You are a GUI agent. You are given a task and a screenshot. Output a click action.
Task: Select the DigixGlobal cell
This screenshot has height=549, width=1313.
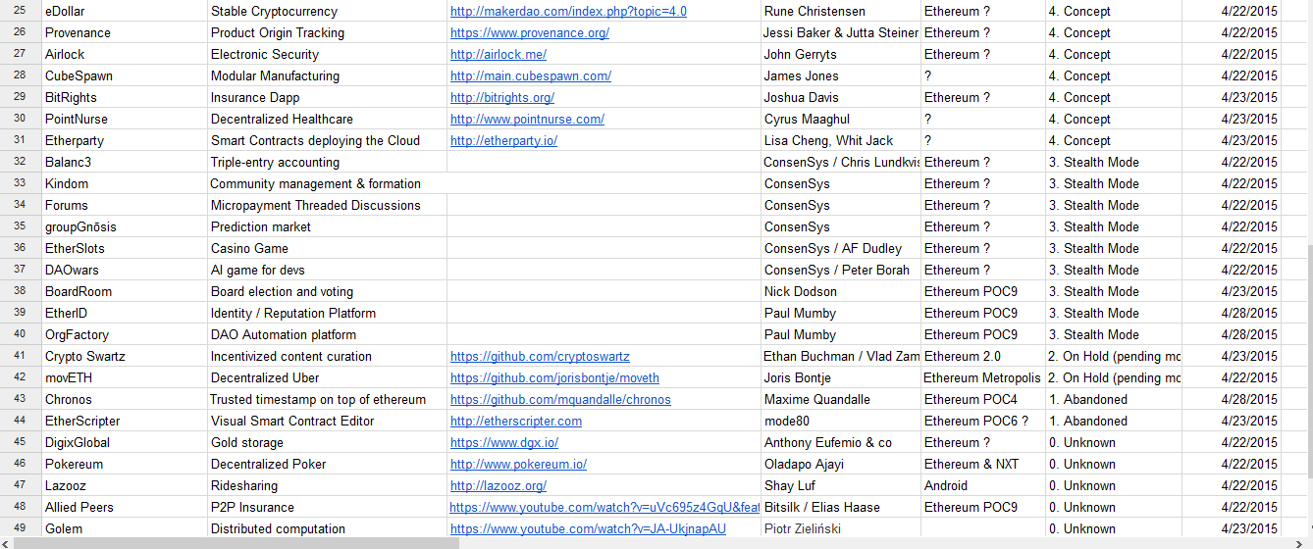pyautogui.click(x=125, y=443)
